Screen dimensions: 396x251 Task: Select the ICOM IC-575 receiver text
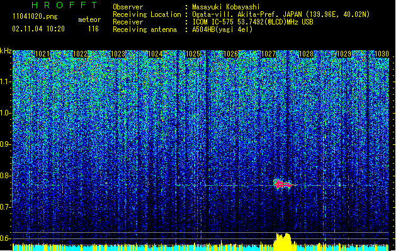253,22
